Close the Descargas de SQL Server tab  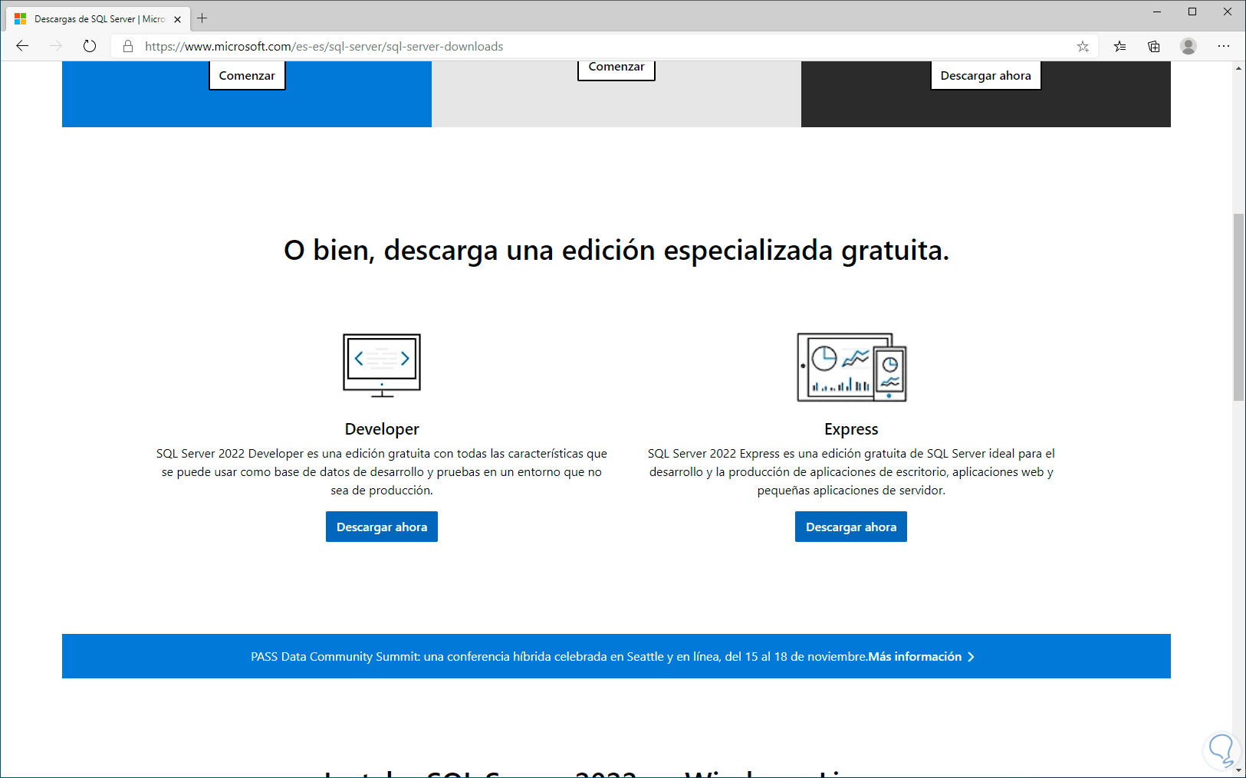178,19
